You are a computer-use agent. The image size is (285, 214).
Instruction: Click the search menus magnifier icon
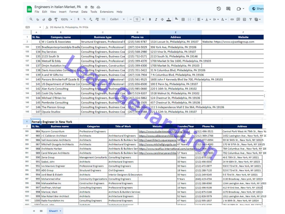click(31, 19)
